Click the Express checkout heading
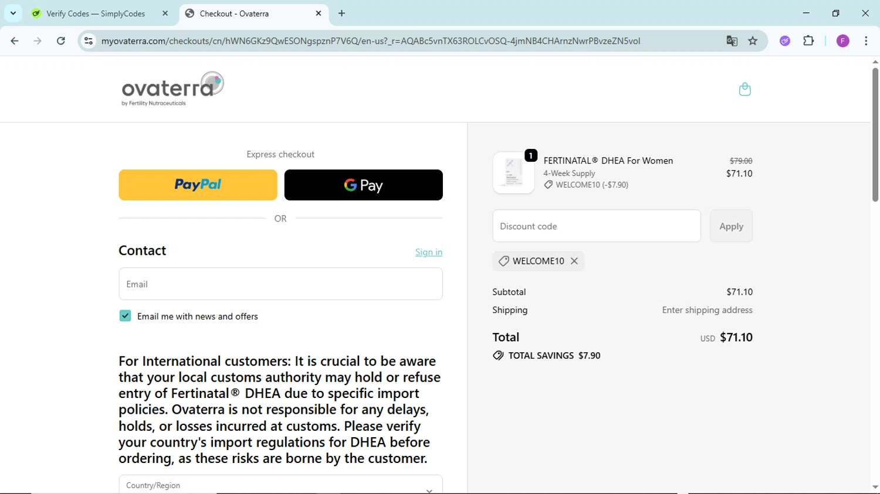 pos(280,154)
